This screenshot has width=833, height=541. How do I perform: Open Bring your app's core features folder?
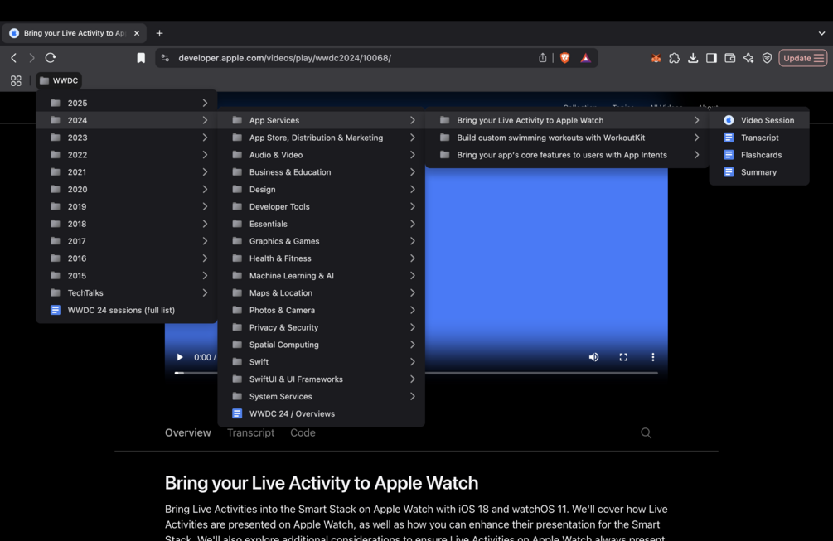pos(567,155)
